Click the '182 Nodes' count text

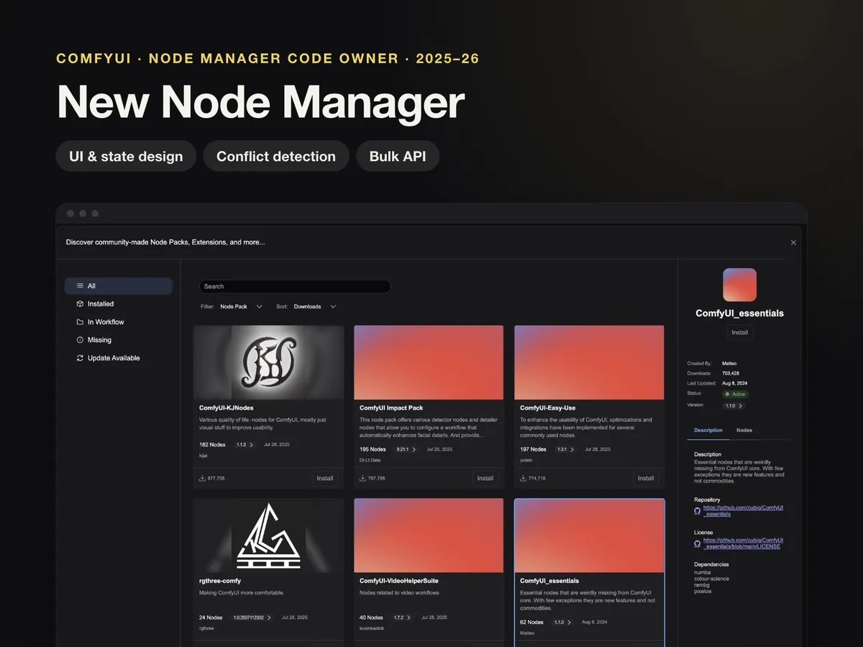(212, 445)
